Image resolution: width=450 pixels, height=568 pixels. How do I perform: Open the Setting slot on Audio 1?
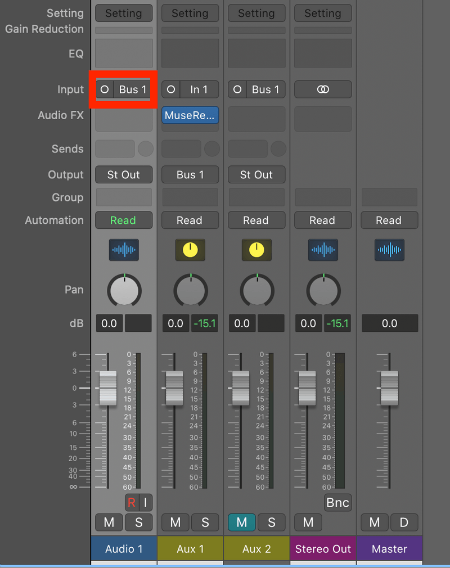[x=124, y=13]
